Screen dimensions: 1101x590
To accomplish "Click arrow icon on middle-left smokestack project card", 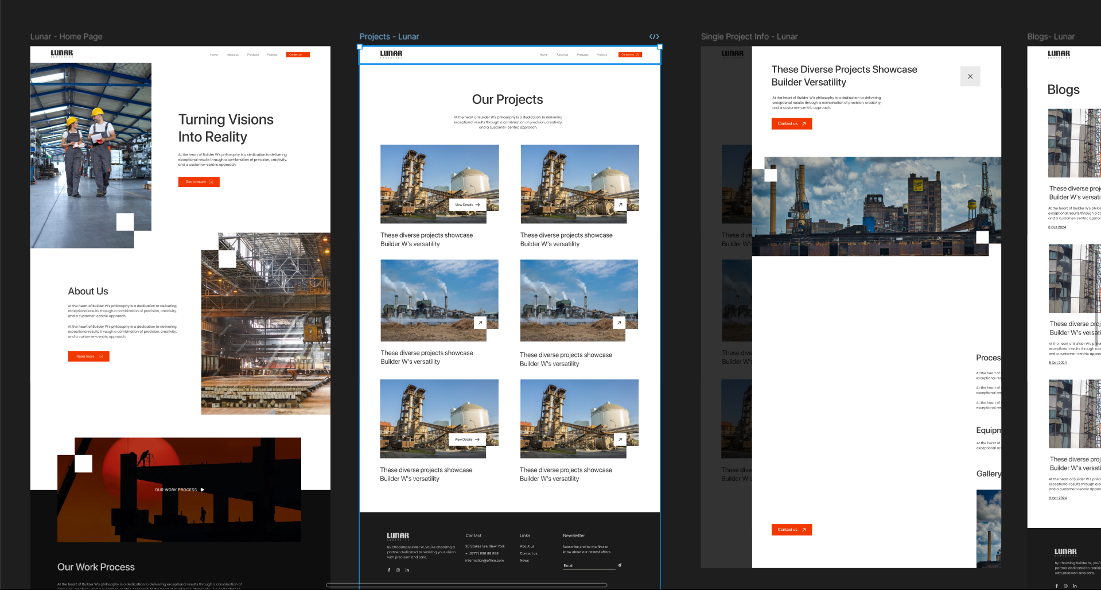I will 480,323.
